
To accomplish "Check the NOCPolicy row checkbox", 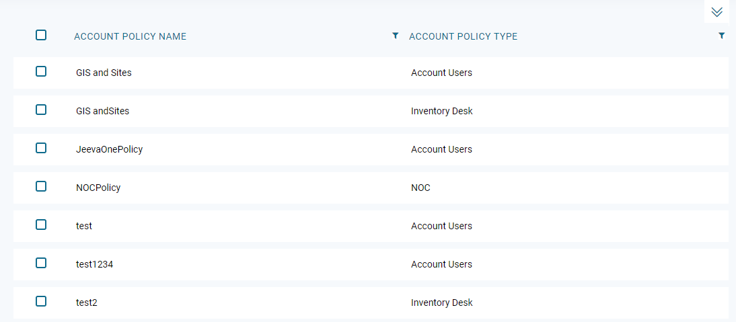I will tap(41, 186).
